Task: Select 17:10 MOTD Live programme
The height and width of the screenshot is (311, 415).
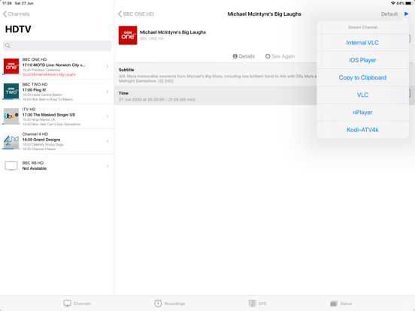Action: 53,65
